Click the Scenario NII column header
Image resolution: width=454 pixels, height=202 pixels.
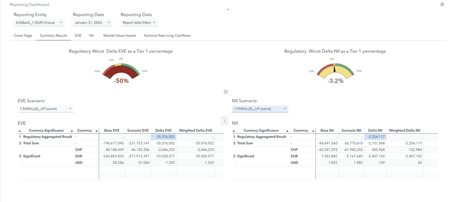click(x=351, y=131)
